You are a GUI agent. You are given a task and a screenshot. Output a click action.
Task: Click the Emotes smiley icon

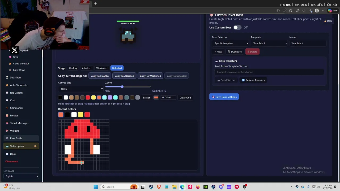7,116
